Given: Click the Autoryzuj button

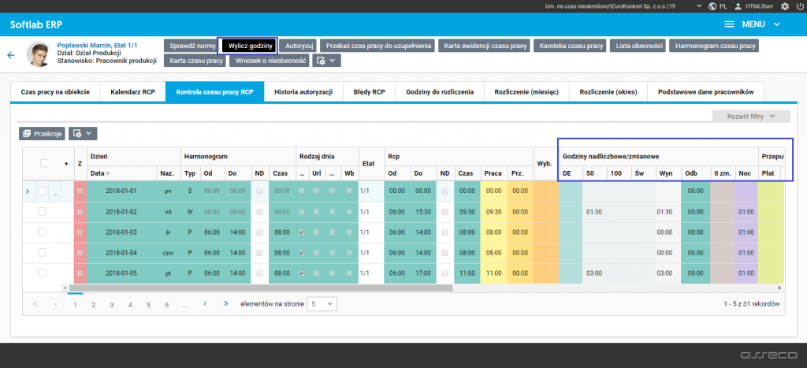Looking at the screenshot, I should click(x=299, y=46).
